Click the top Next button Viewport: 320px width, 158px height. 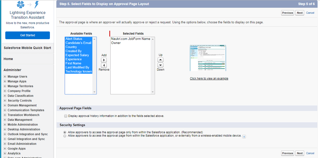point(300,13)
